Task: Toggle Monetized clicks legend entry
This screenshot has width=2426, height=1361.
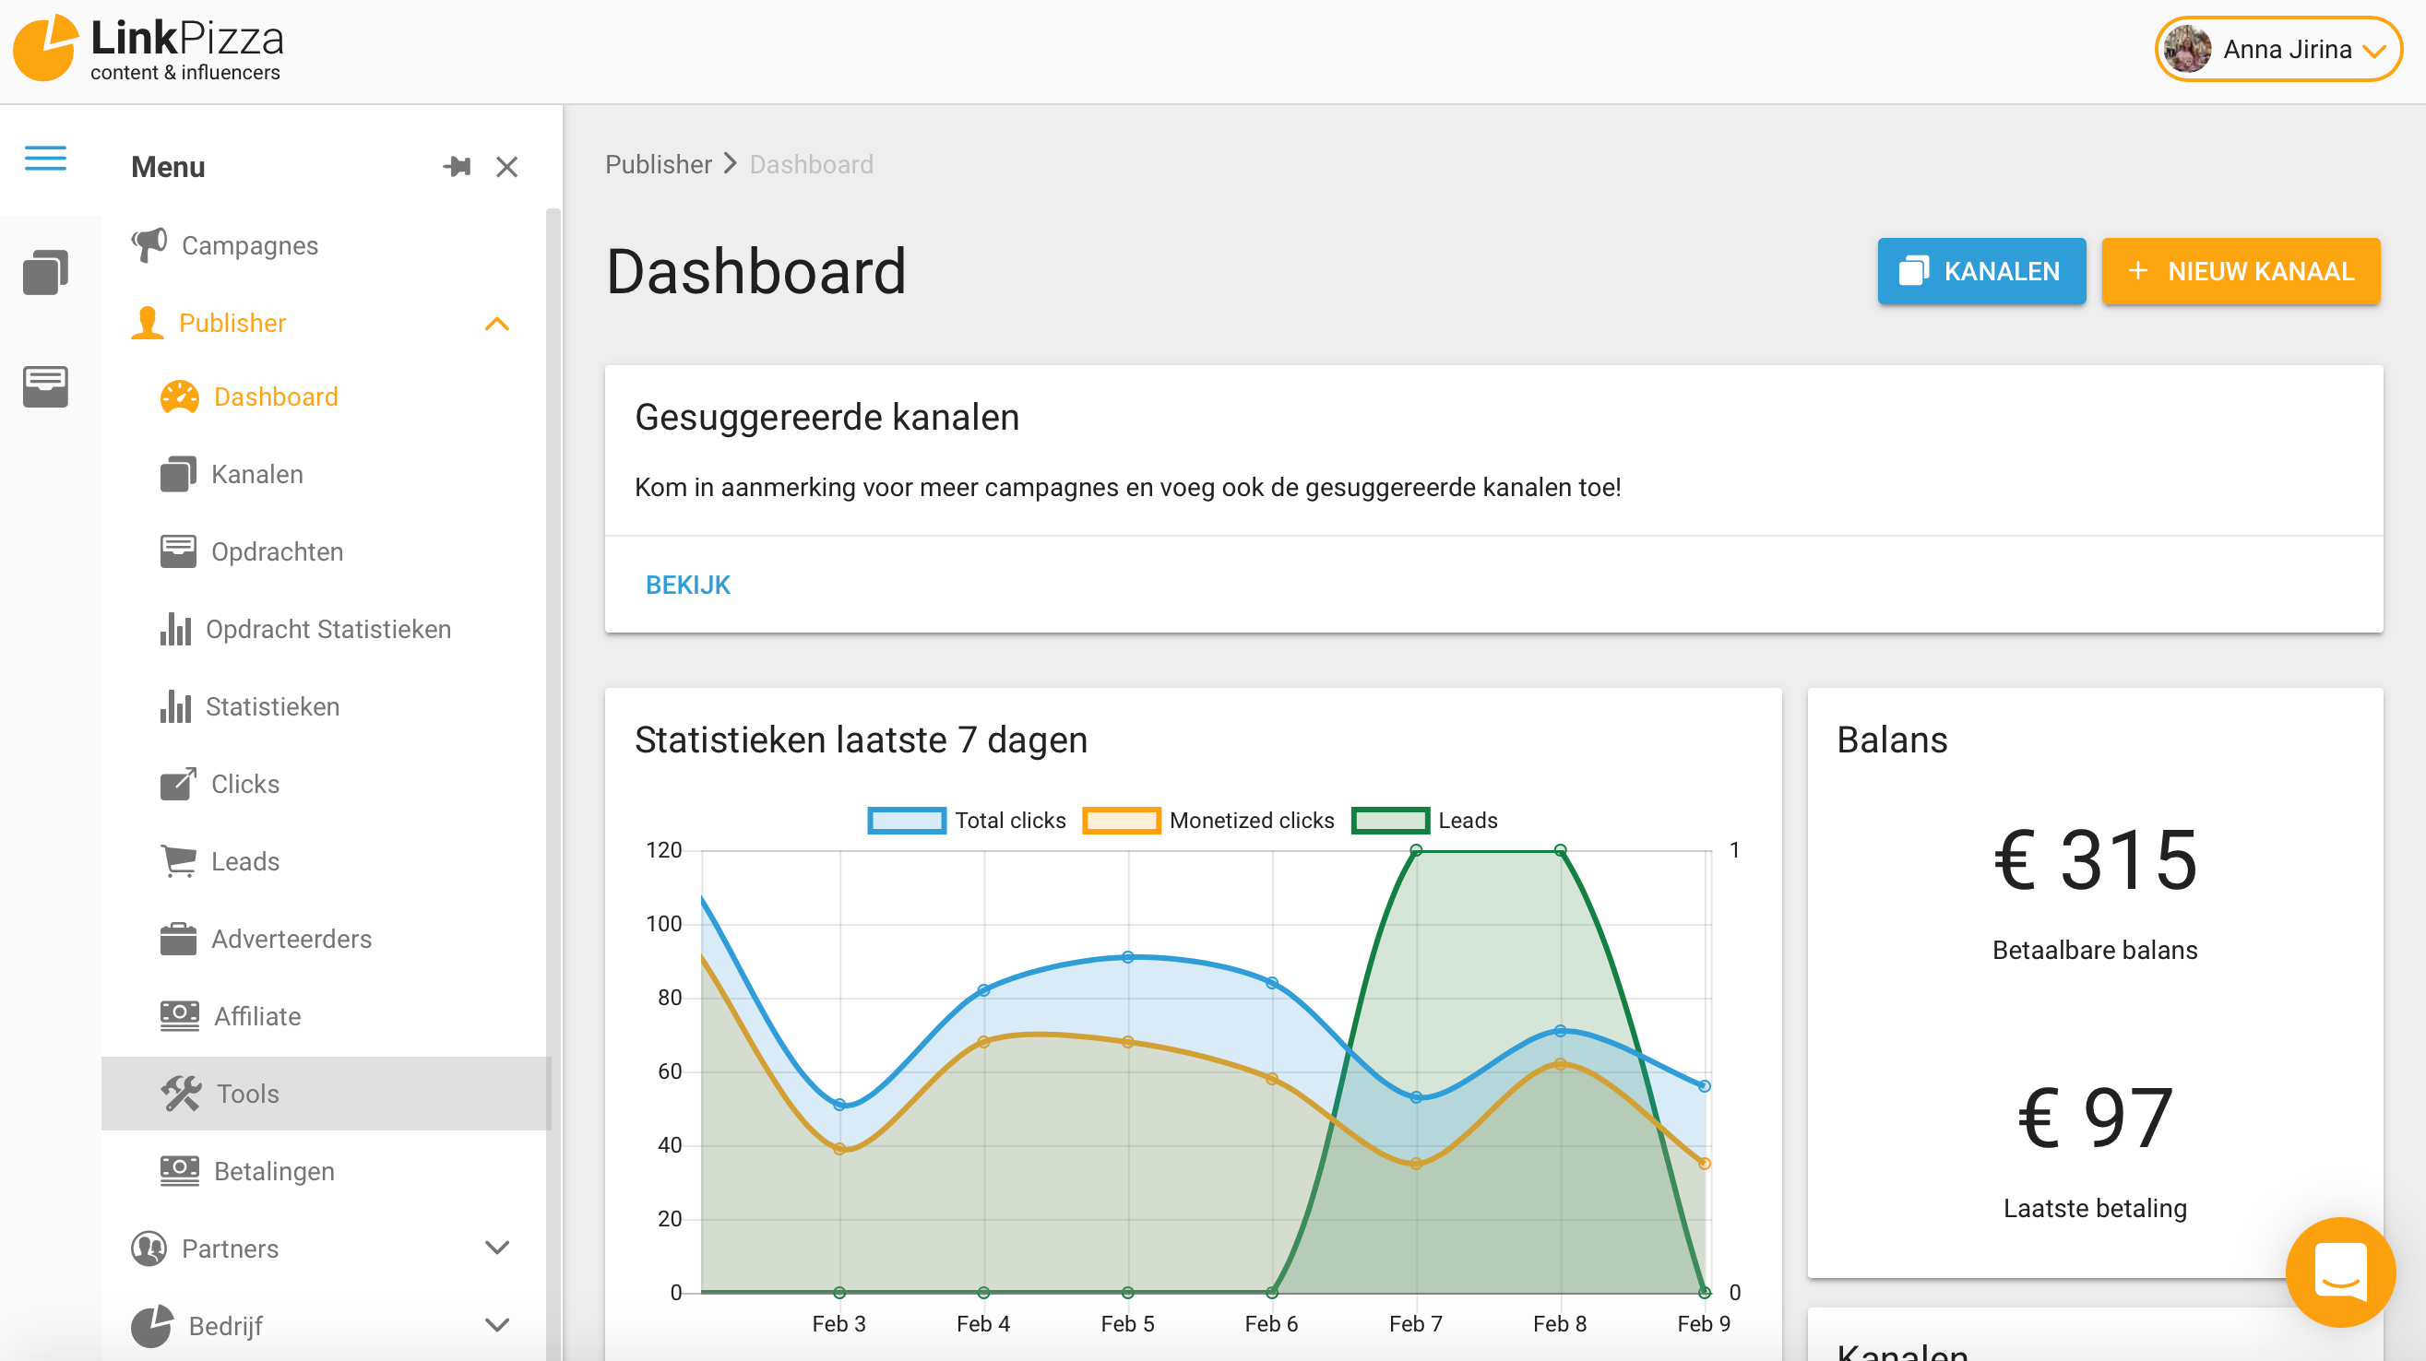Action: pyautogui.click(x=1208, y=821)
